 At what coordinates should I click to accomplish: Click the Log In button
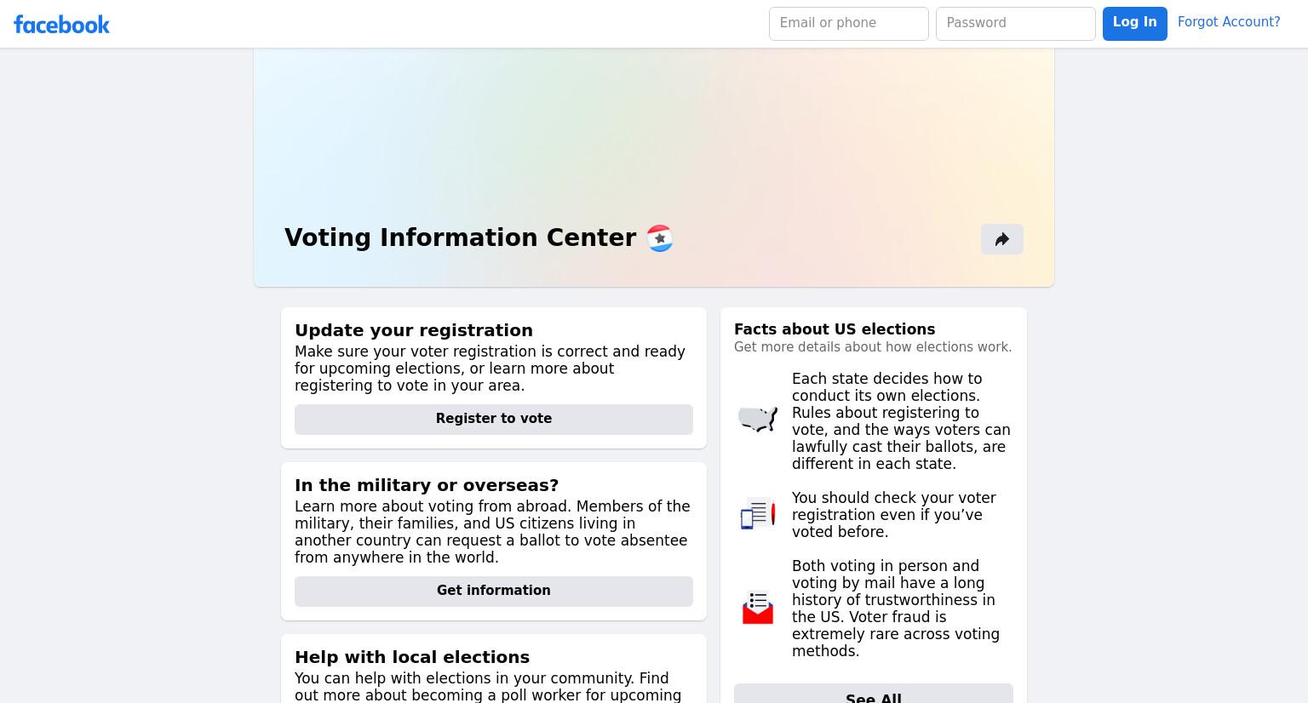[x=1135, y=24]
